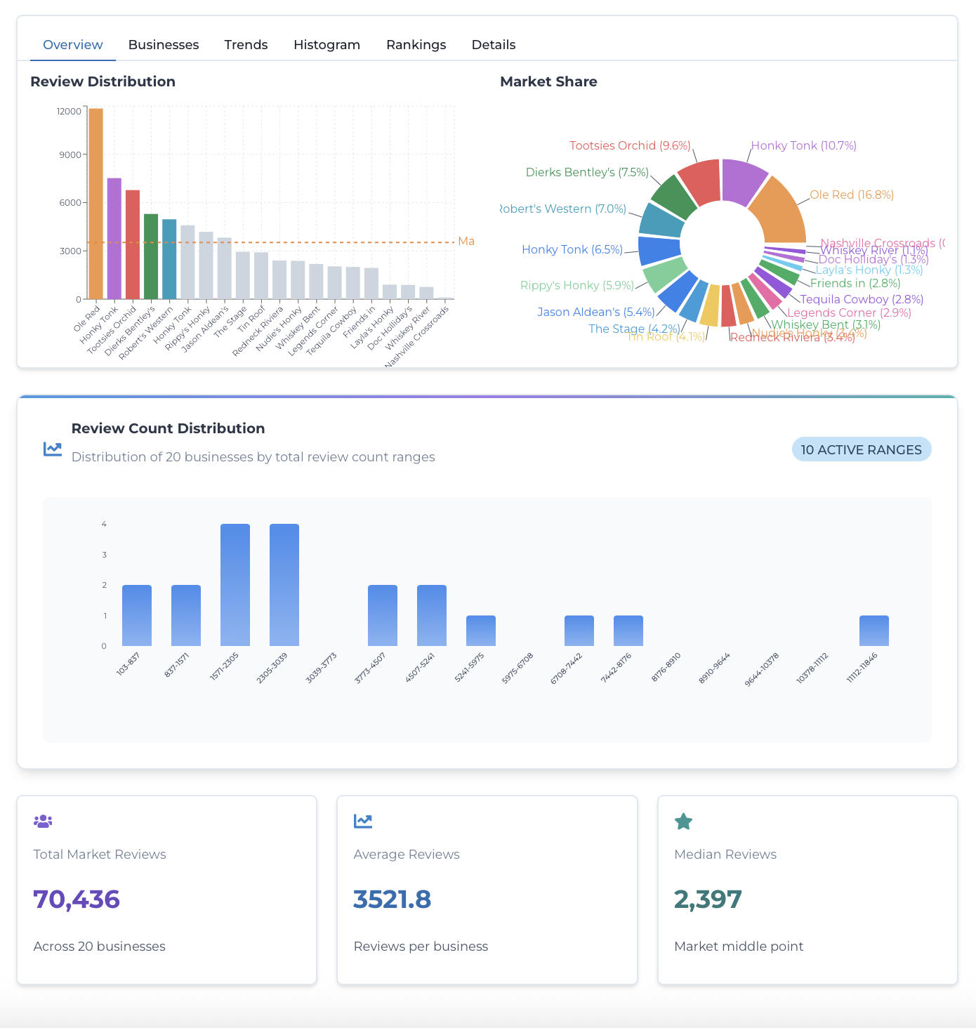
Task: Click the 3521.8 average reviews value
Action: [x=393, y=899]
